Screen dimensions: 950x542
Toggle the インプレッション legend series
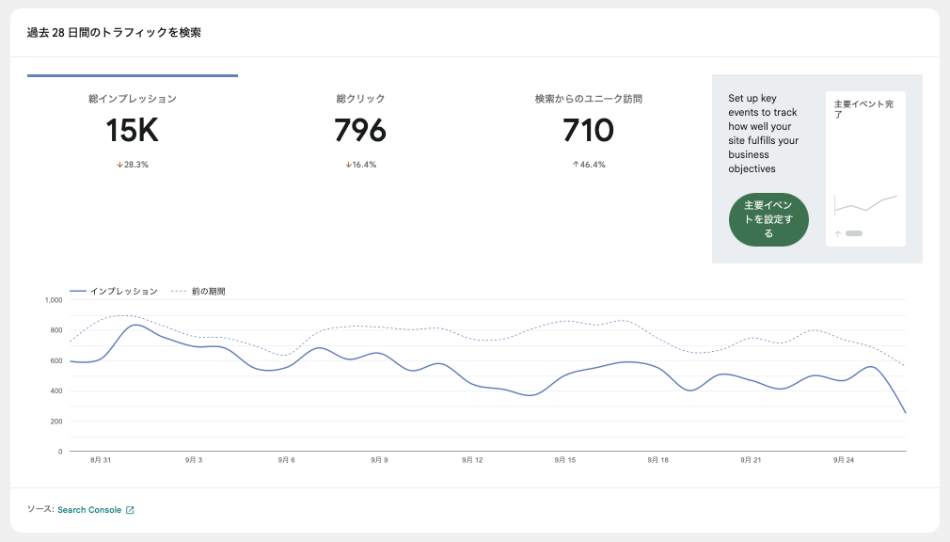(x=114, y=292)
